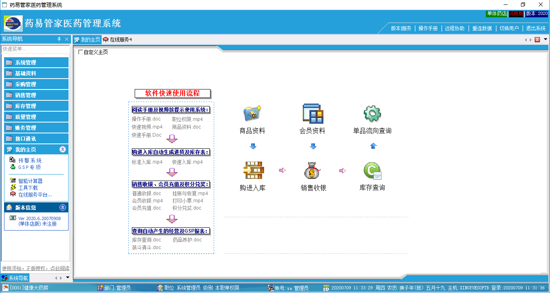The image size is (550, 293).
Task: Collapse the 我的主页 section
Action: coord(62,150)
